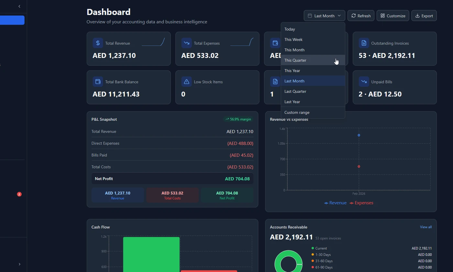Click the Refresh button

point(360,16)
